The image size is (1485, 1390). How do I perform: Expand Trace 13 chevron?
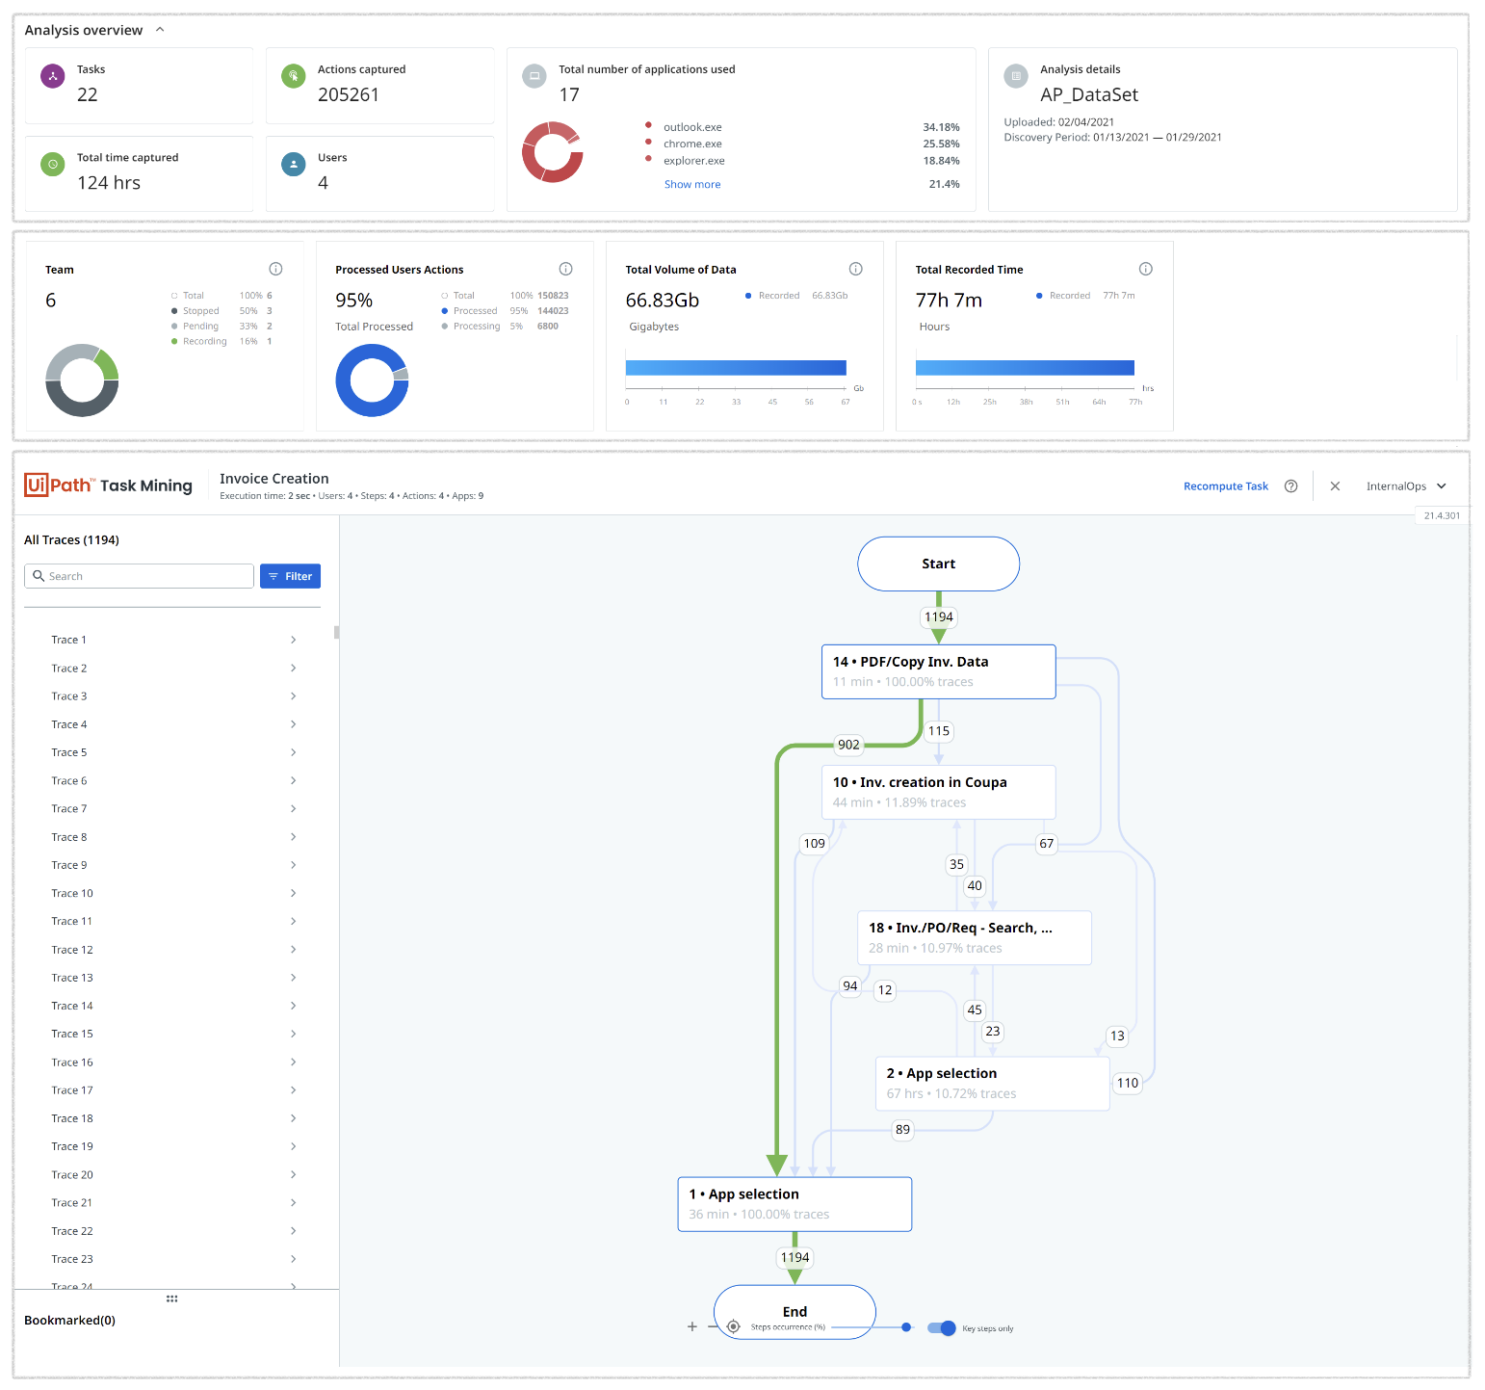coord(294,978)
